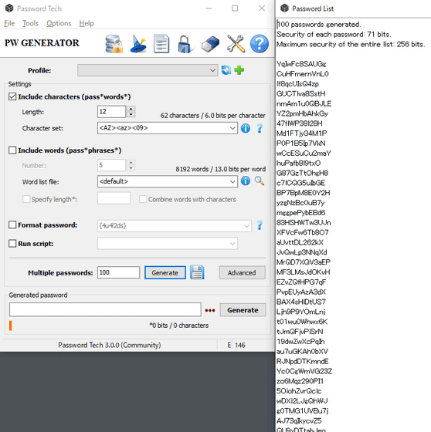Click the Password Tech 3.0.0 (Community) status text
This screenshot has width=431, height=432.
pyautogui.click(x=110, y=346)
